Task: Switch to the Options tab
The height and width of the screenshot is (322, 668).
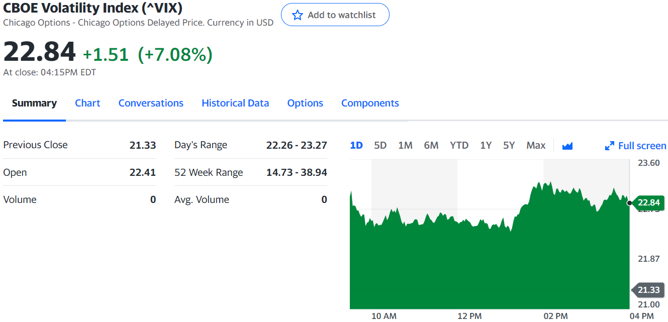Action: pos(305,103)
